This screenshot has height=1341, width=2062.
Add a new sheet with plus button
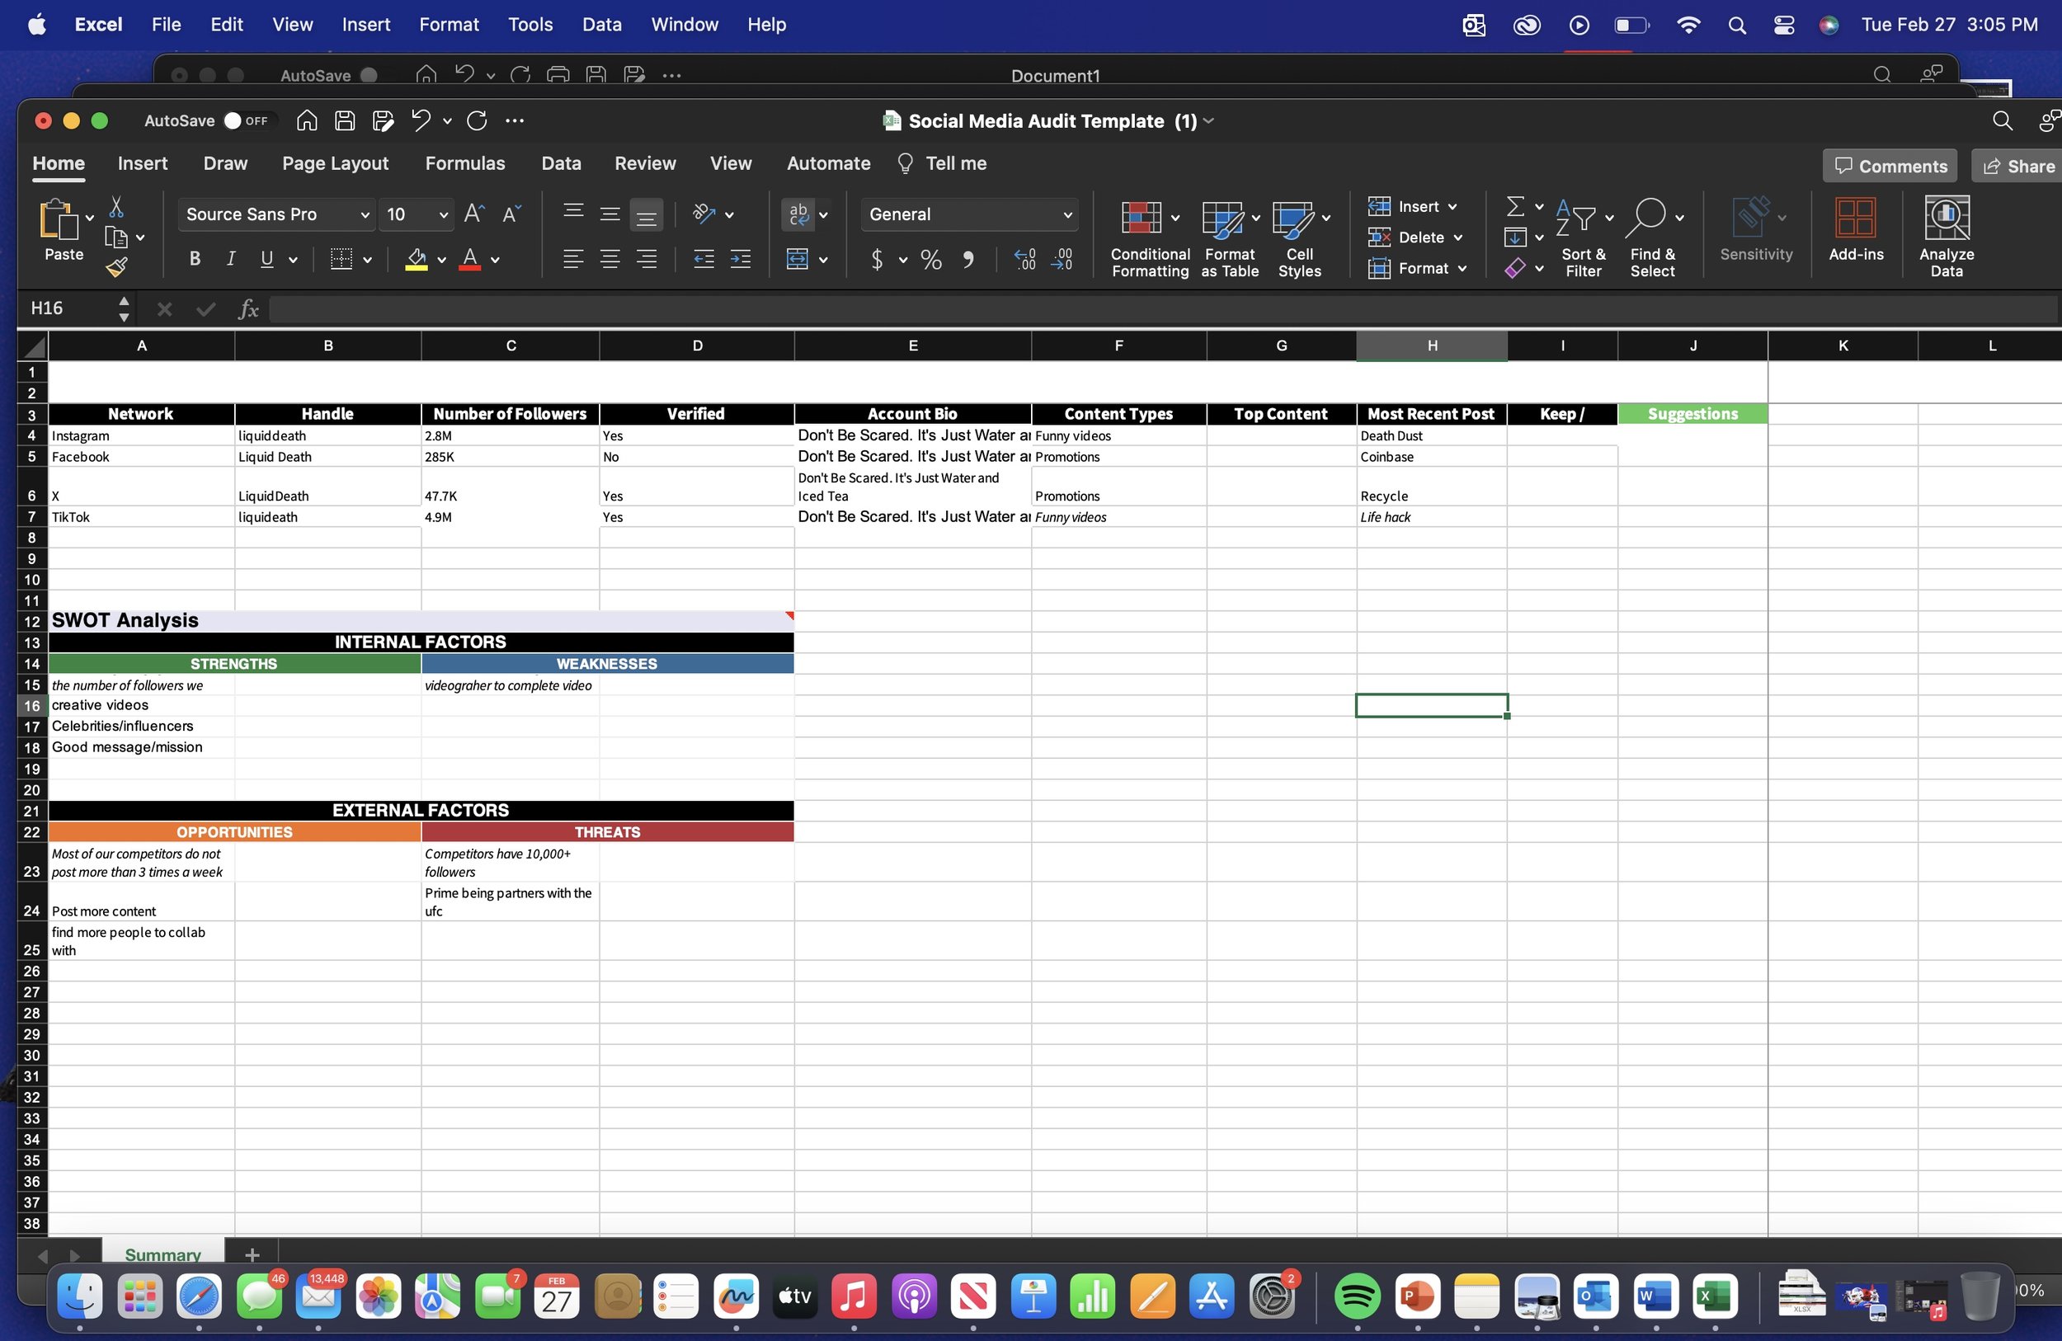pos(252,1254)
